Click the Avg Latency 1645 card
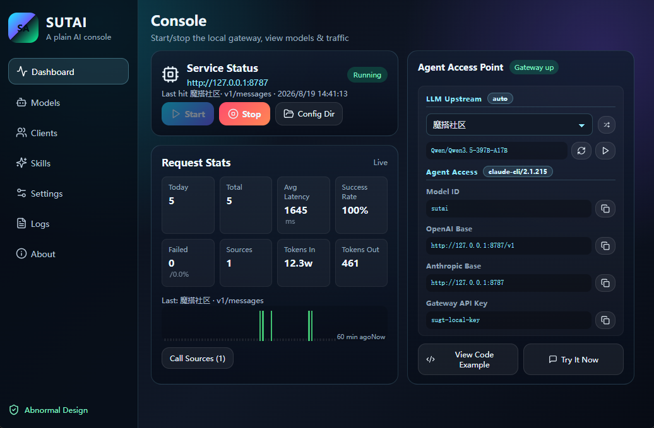This screenshot has width=654, height=428. [x=304, y=205]
